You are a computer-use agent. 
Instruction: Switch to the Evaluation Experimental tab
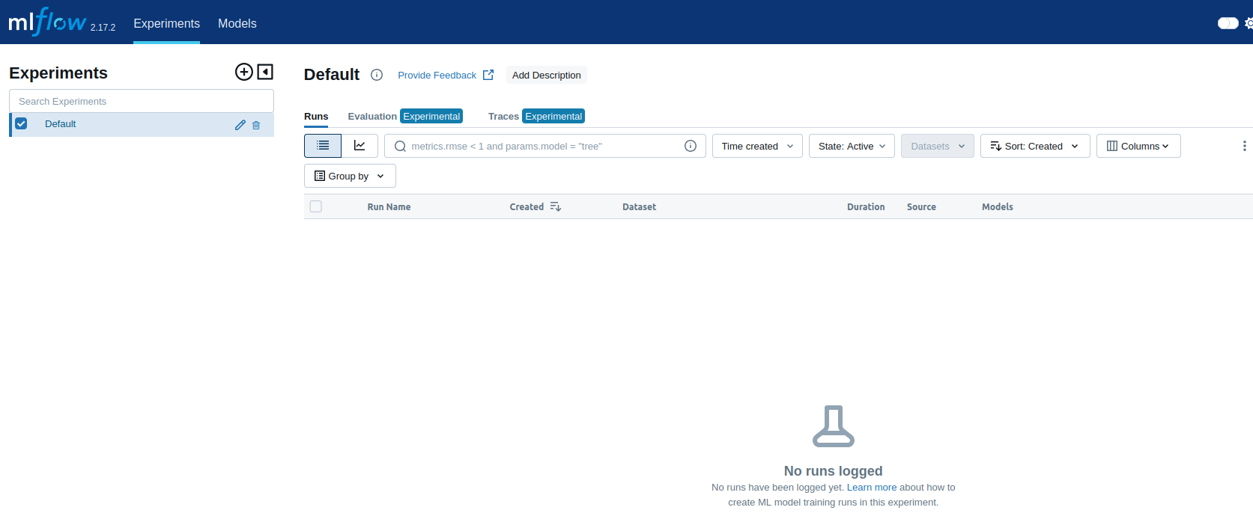(x=405, y=116)
